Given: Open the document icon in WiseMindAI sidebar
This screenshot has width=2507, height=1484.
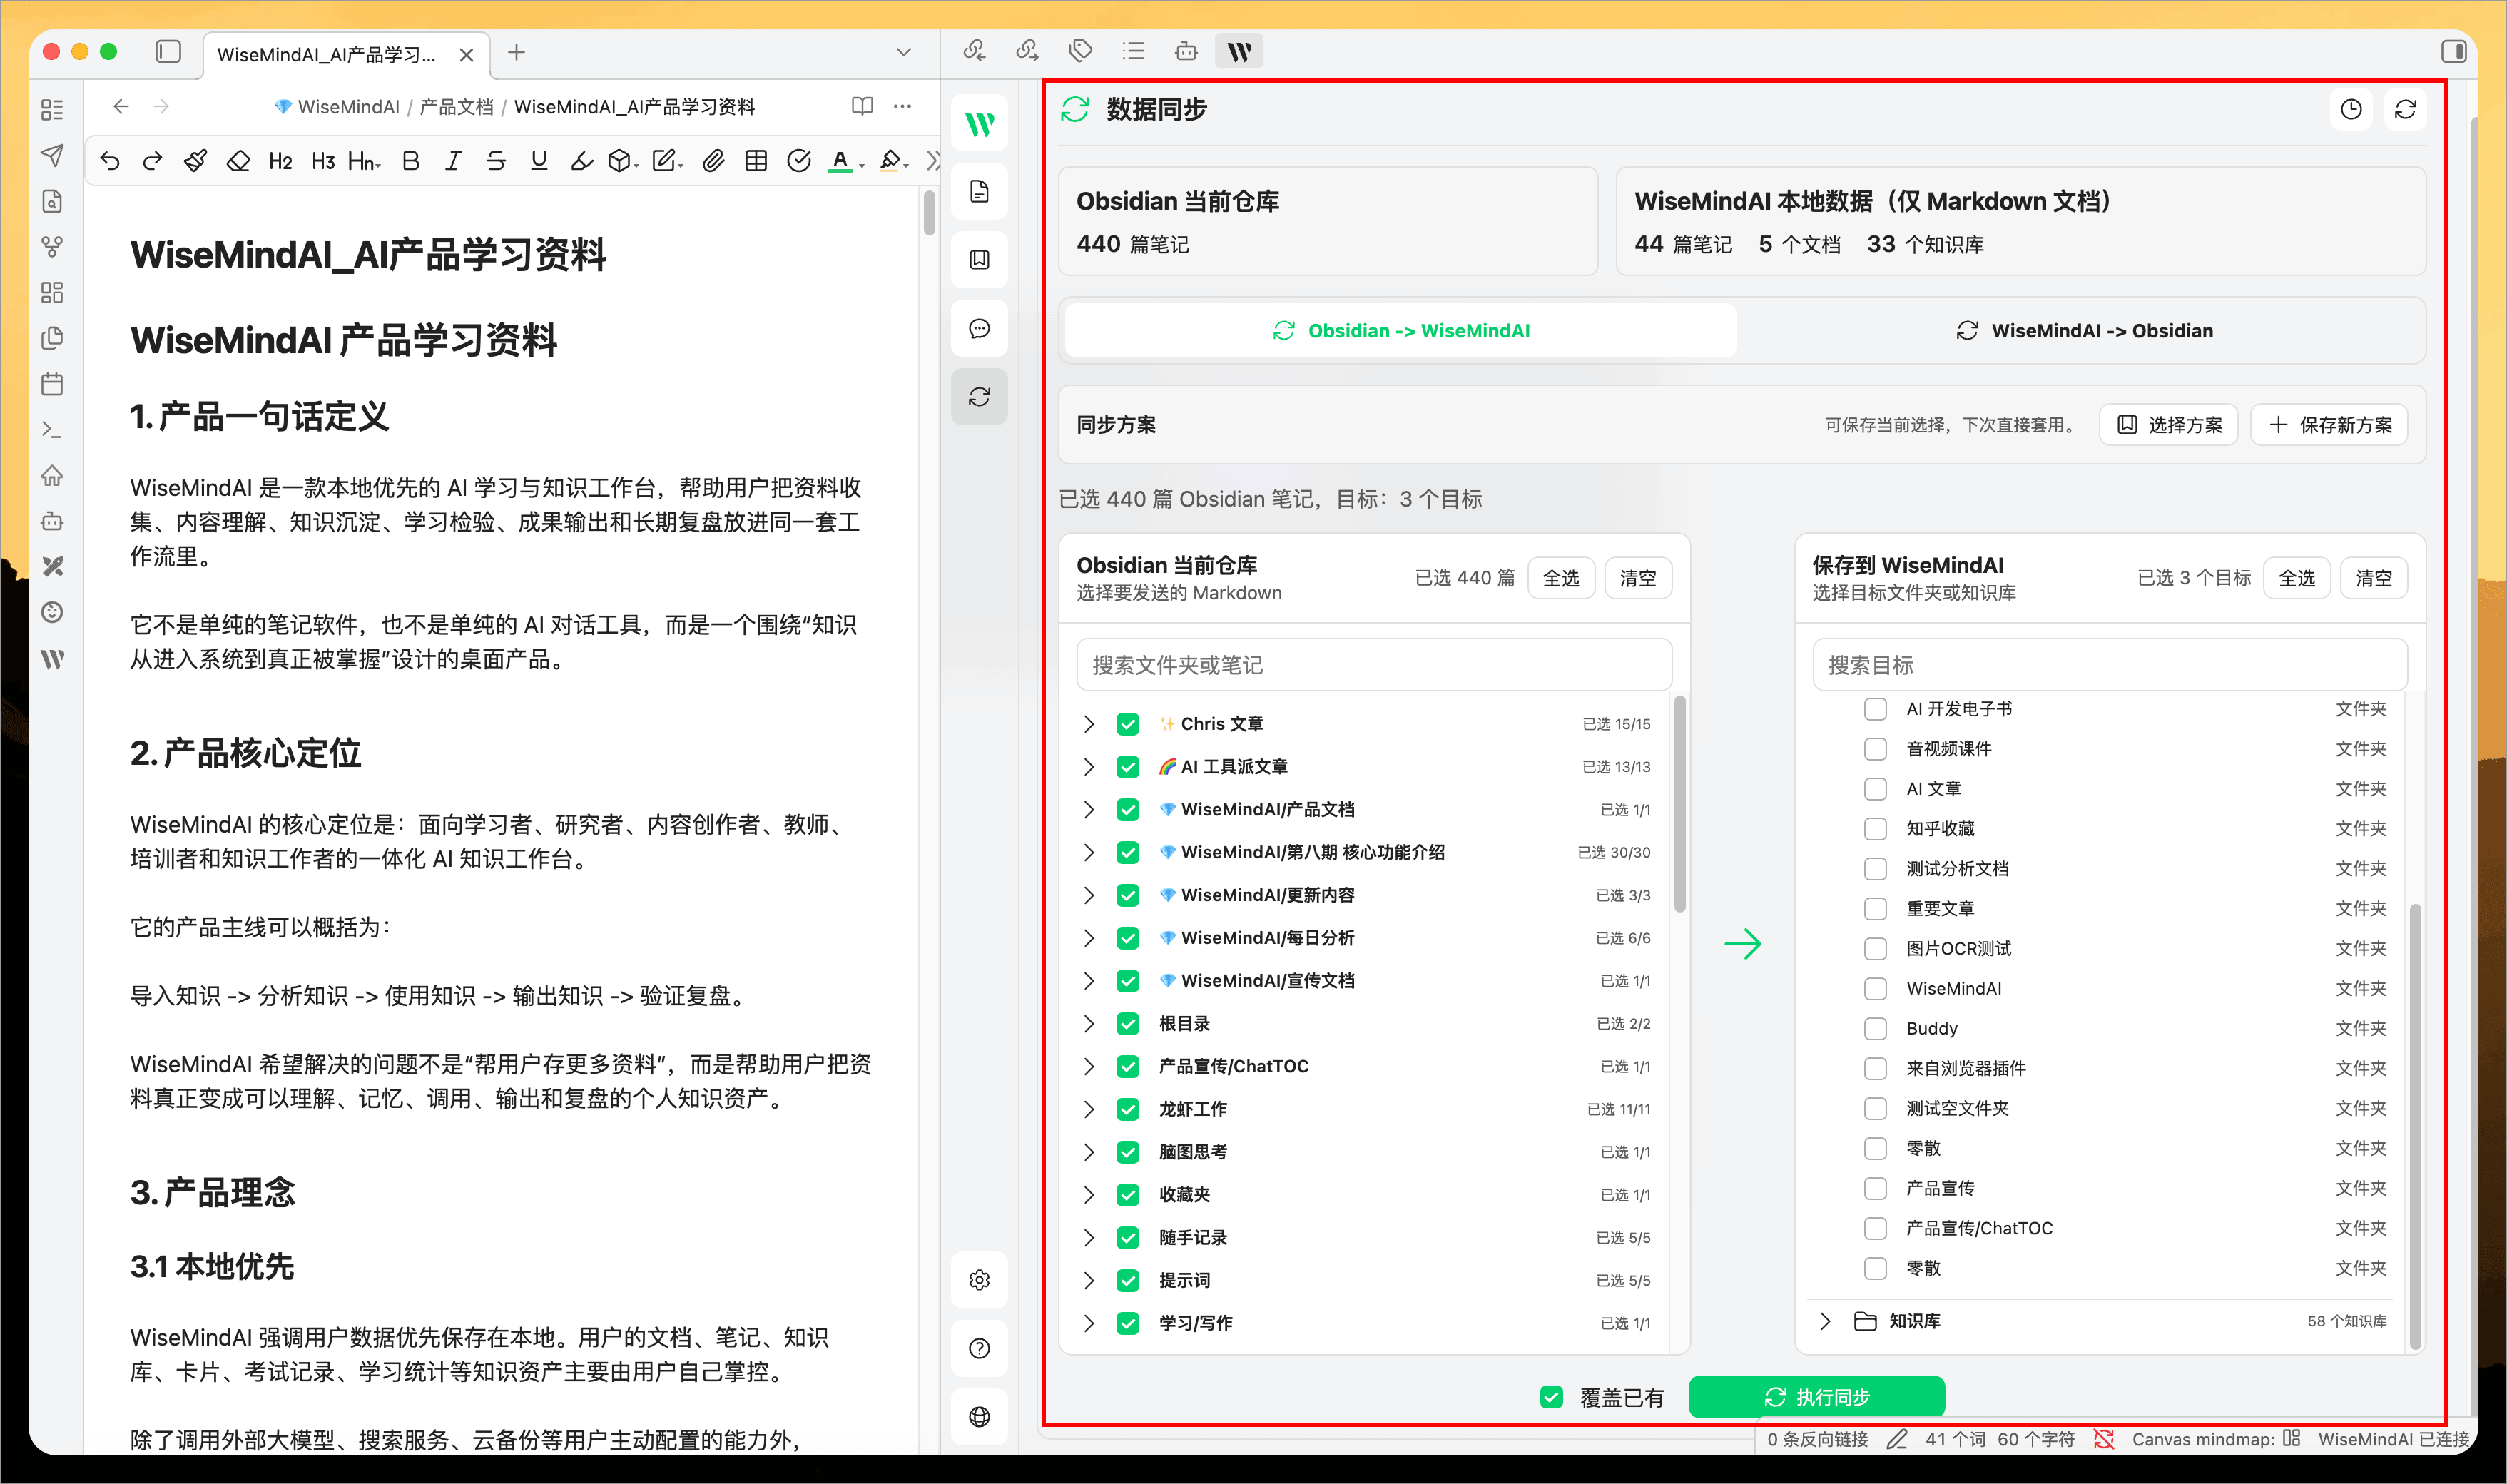Looking at the screenshot, I should coord(979,192).
